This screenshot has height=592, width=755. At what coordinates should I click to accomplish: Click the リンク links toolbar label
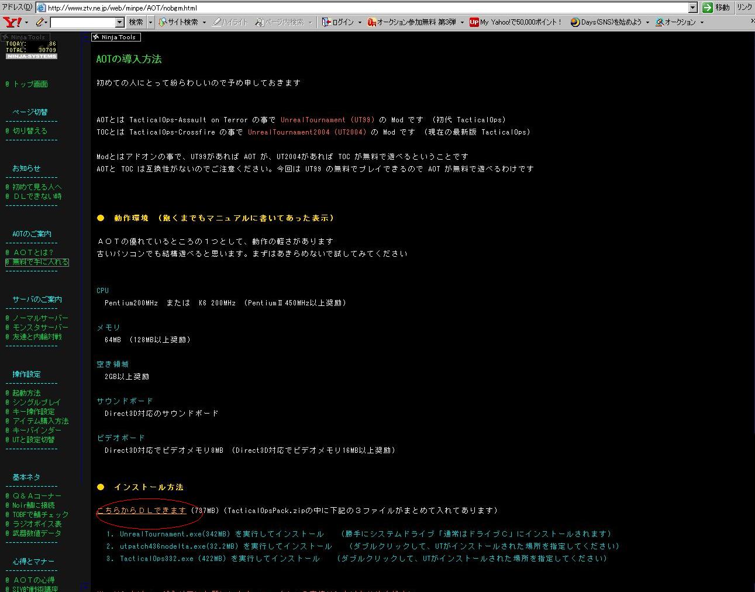[744, 8]
